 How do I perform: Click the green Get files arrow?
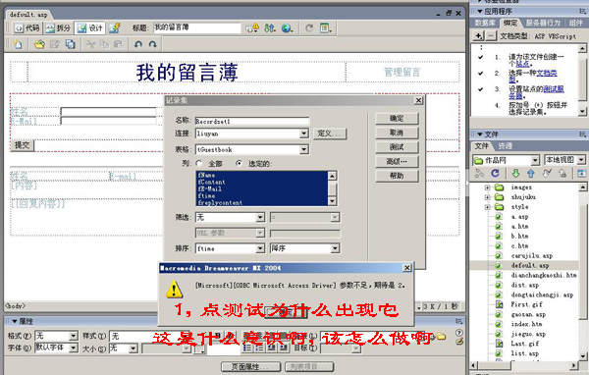[515, 173]
